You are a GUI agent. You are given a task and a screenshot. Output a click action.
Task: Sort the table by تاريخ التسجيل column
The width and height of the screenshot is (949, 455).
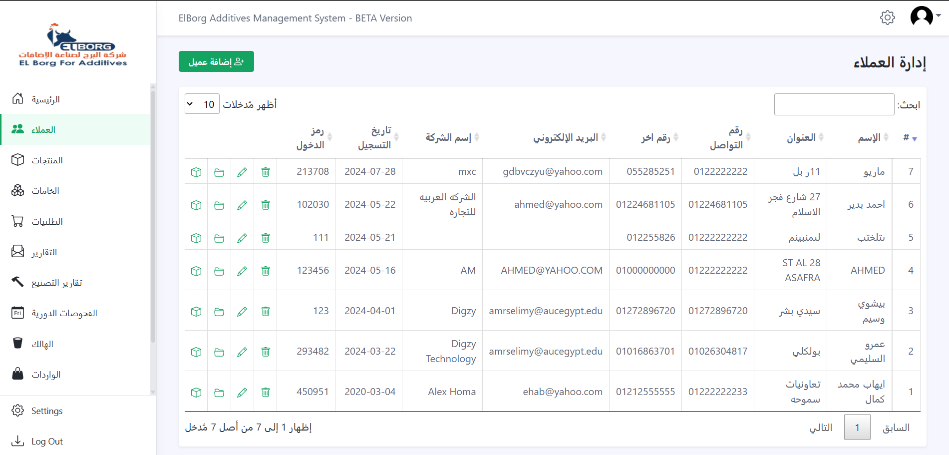(374, 137)
